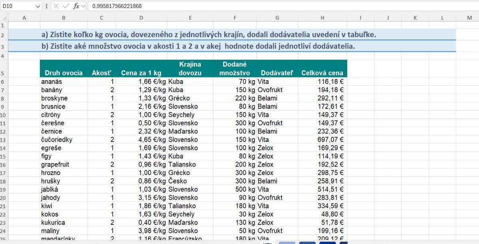Screen dimensions: 479x244
Task: Select row 18 header
Action: (4, 181)
